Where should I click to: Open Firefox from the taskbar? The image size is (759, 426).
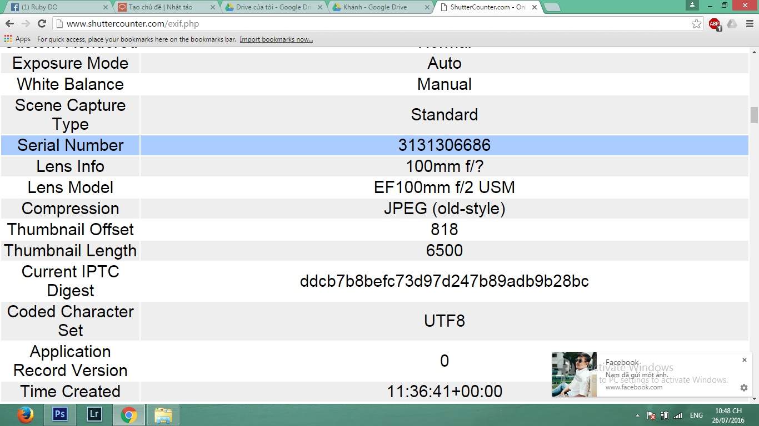(x=25, y=414)
